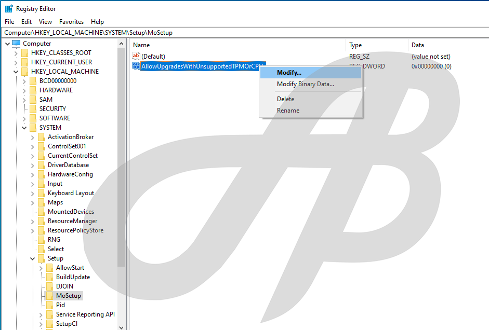Click the BCD00000000 folder icon

[33, 81]
